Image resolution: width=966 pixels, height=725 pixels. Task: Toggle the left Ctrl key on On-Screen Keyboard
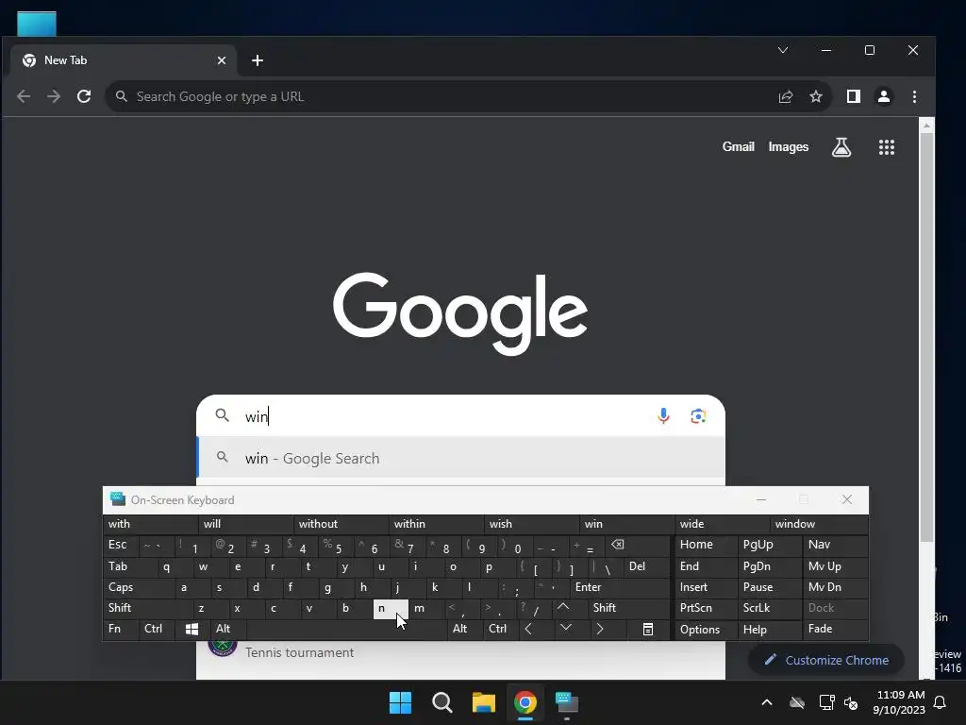click(158, 629)
